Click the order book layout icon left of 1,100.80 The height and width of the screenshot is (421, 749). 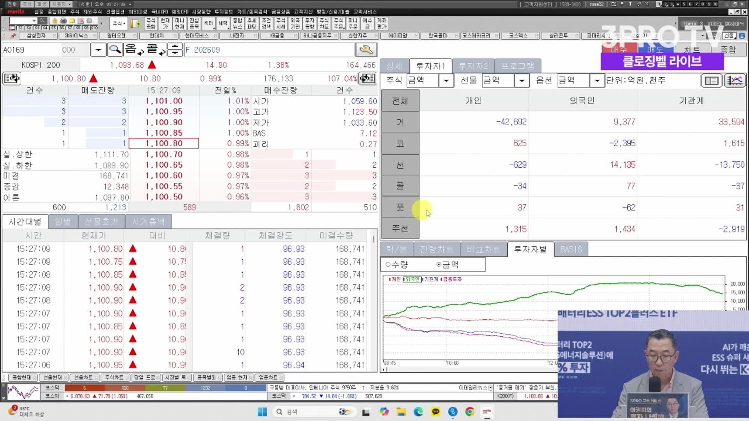(12, 79)
